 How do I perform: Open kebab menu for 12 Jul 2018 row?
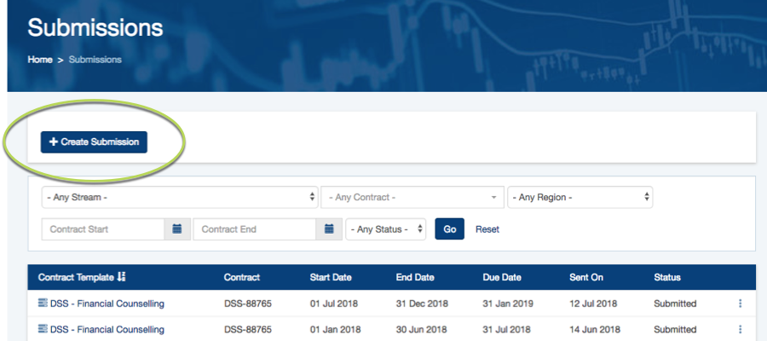click(740, 303)
